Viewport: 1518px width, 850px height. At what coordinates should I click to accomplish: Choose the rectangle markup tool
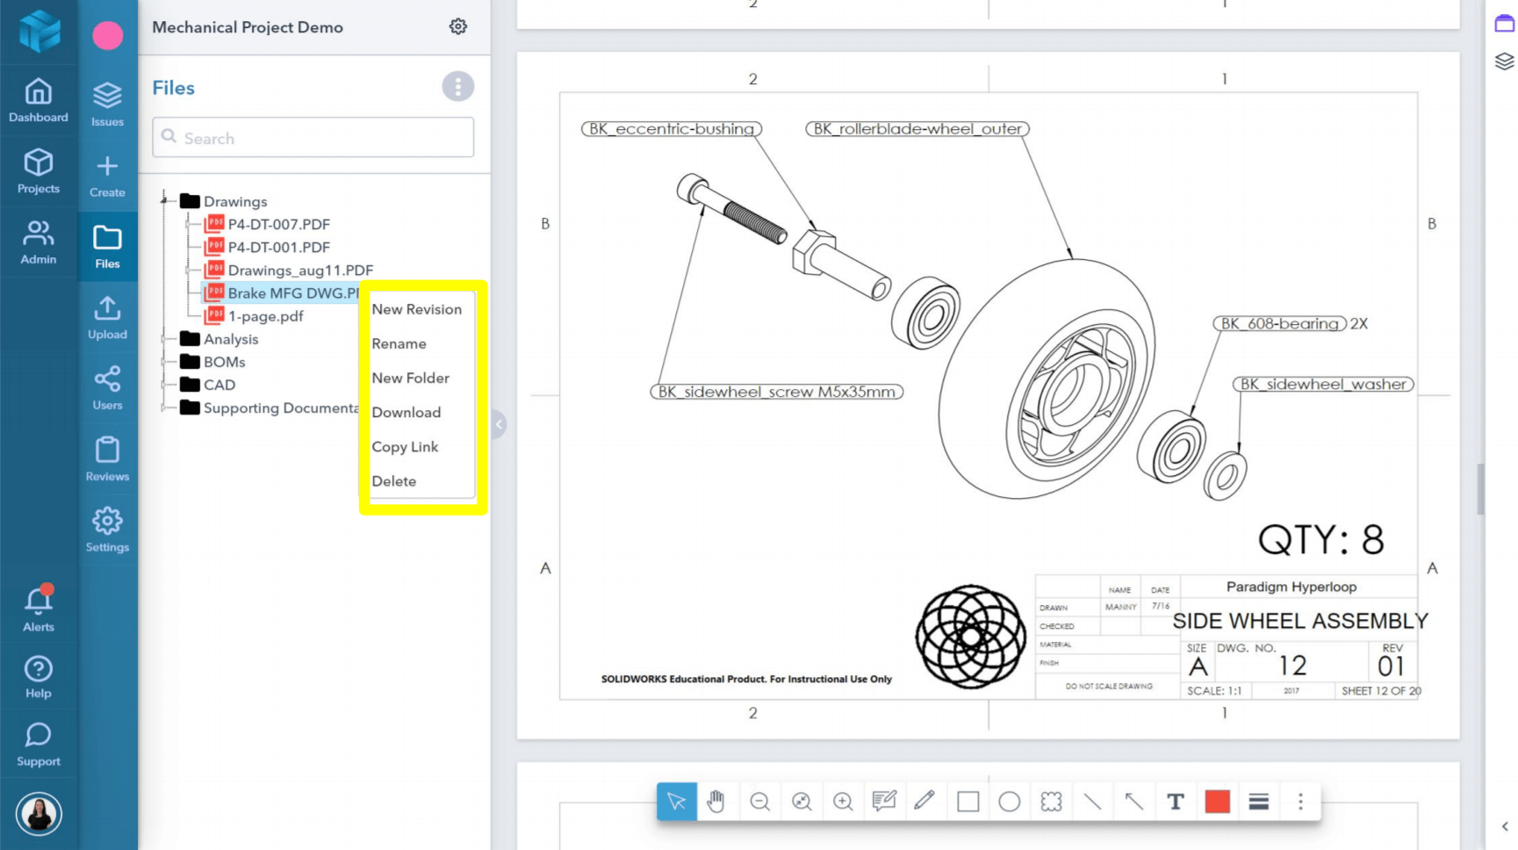[968, 801]
